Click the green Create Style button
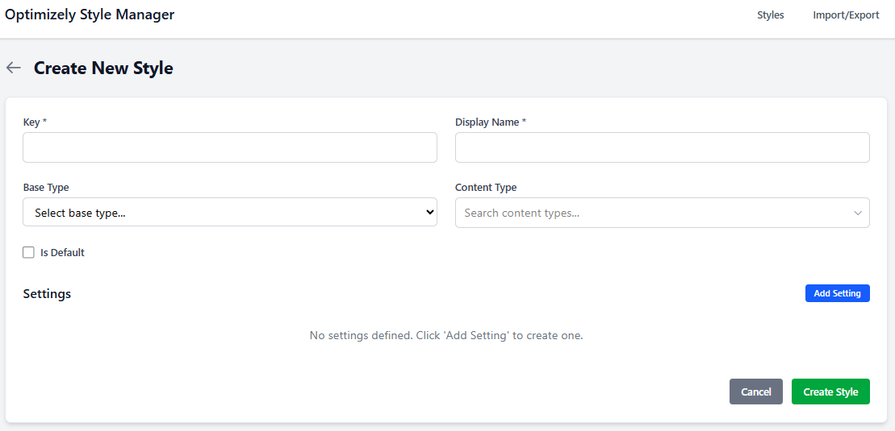Image resolution: width=895 pixels, height=431 pixels. [x=830, y=392]
